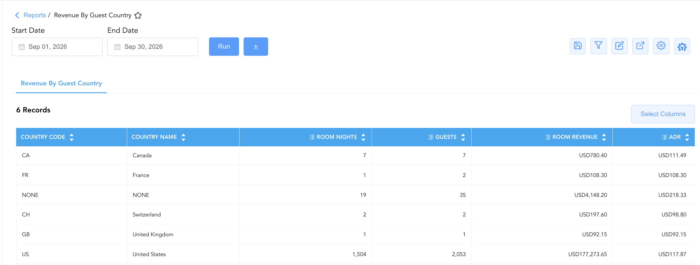Open the filter funnel icon
The width and height of the screenshot is (700, 265).
[x=599, y=46]
